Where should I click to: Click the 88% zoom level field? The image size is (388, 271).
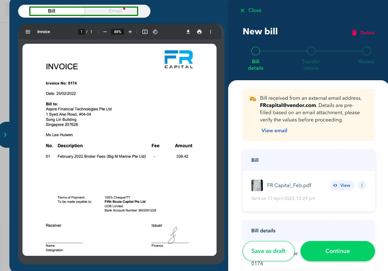(x=118, y=32)
